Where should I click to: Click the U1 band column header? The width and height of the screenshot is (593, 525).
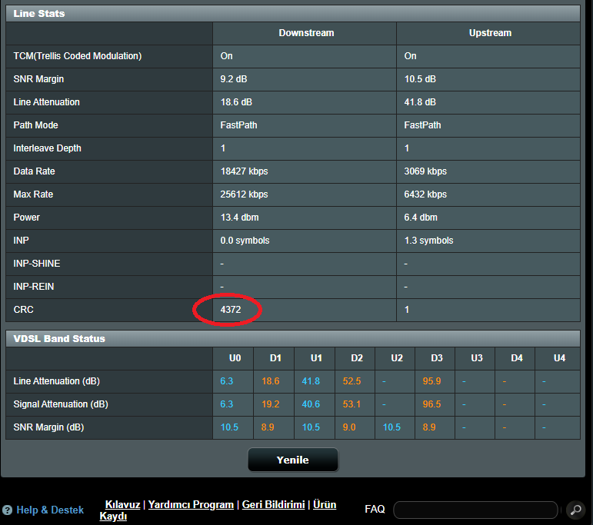coord(316,358)
